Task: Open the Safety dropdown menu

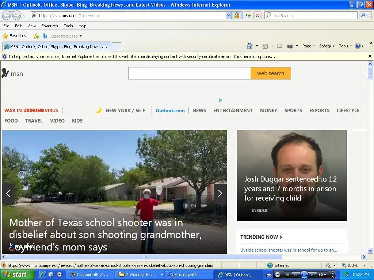Action: point(327,46)
